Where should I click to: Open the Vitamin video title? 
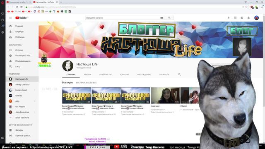pos(183,106)
